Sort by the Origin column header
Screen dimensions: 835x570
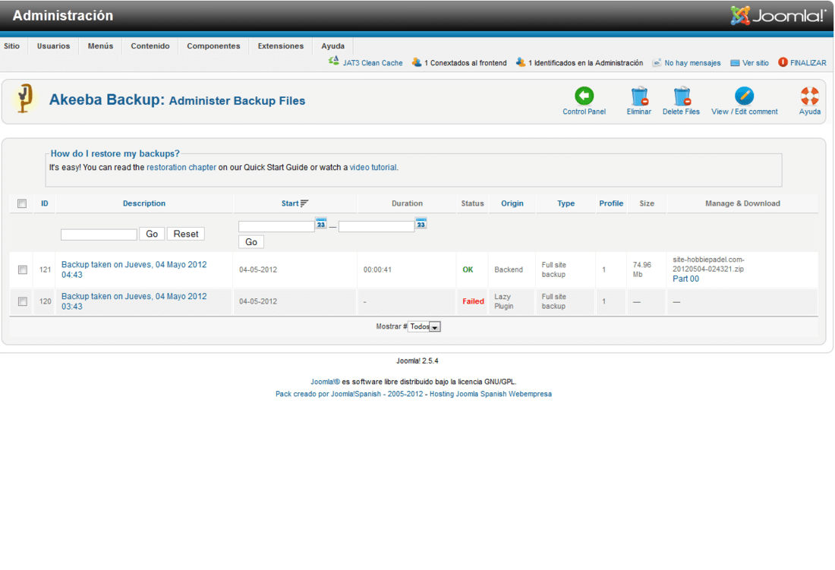[x=512, y=203]
